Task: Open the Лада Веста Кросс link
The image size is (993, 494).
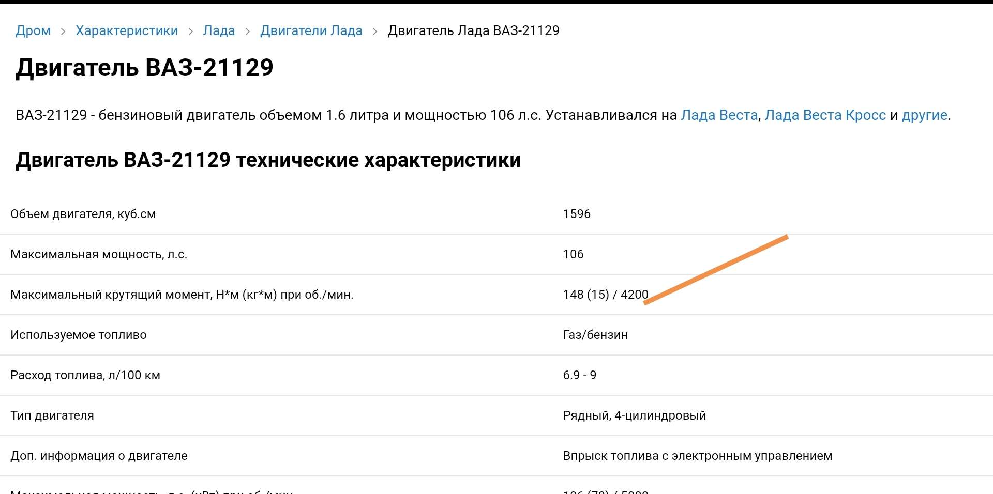Action: pos(825,115)
